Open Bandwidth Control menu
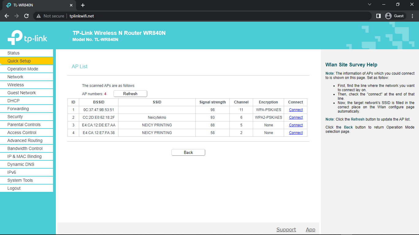This screenshot has height=235, width=419. pos(26,148)
